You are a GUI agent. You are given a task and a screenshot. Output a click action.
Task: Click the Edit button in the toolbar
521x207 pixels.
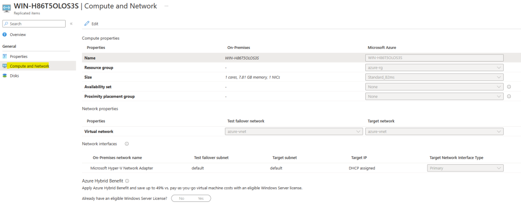[x=92, y=23]
